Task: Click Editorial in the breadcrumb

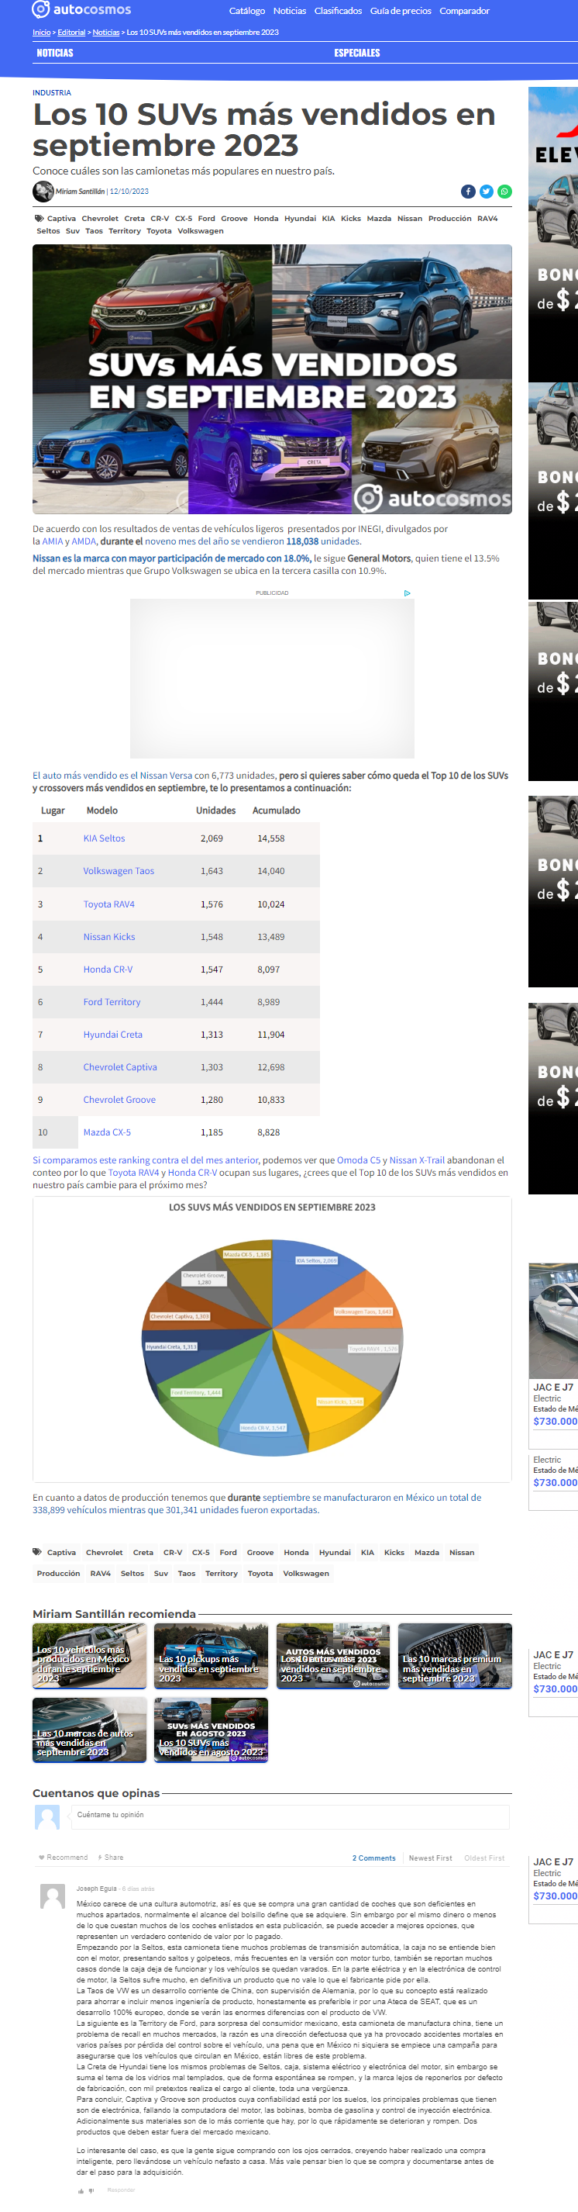Action: click(71, 33)
